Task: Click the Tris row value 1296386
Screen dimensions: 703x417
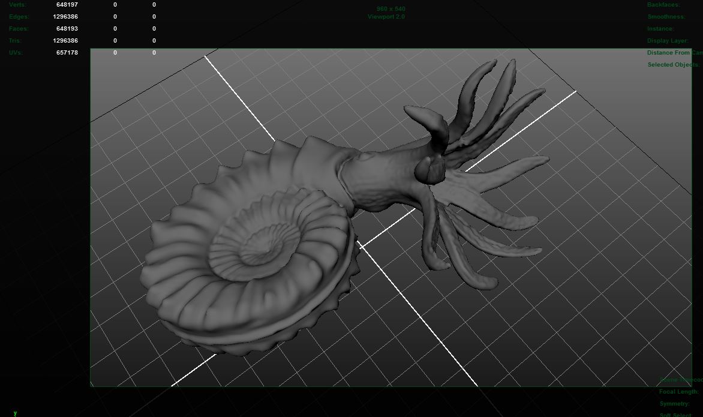Action: click(65, 40)
